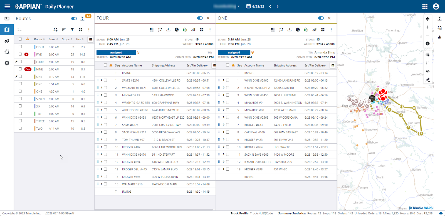The width and height of the screenshot is (445, 216).
Task: Click route path icon in FOUR toolbar
Action: (x=160, y=30)
